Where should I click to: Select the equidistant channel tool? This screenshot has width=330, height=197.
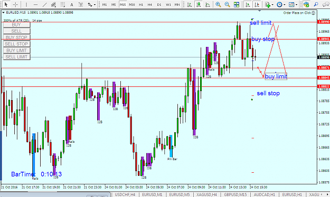coord(54,4)
